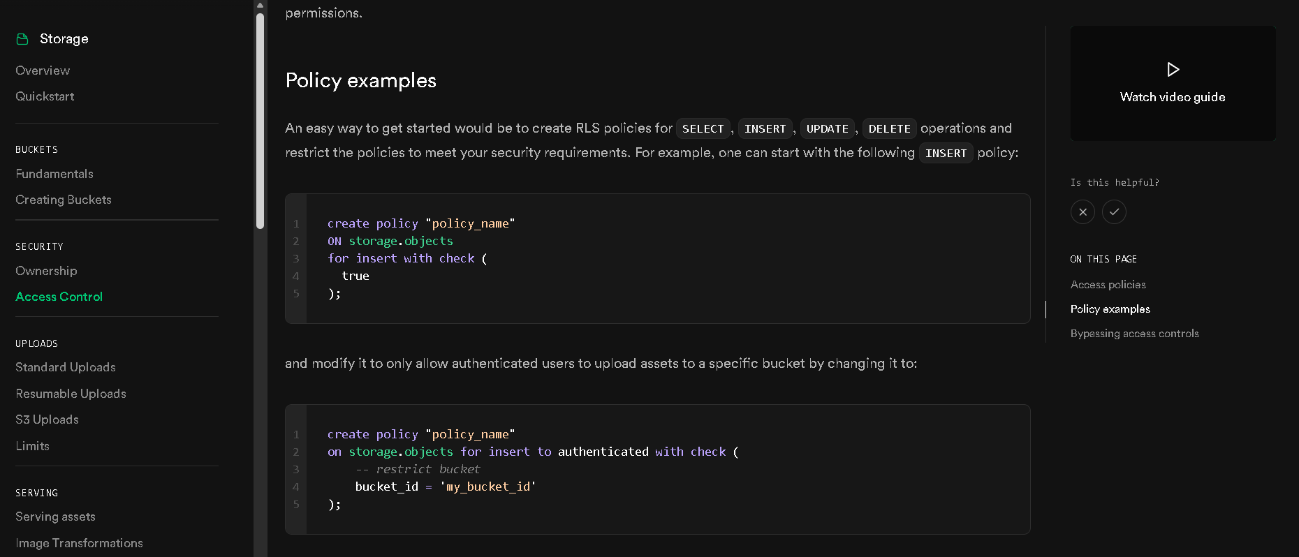Open Buckets Fundamentals page
Image resolution: width=1299 pixels, height=557 pixels.
[x=54, y=174]
